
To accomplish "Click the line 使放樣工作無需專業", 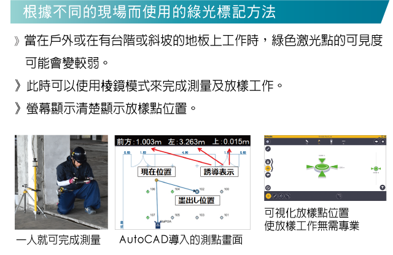I will click(x=312, y=226).
